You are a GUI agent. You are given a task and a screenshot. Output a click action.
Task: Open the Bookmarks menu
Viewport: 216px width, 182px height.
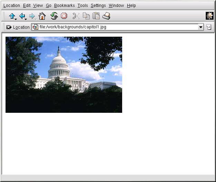point(64,6)
